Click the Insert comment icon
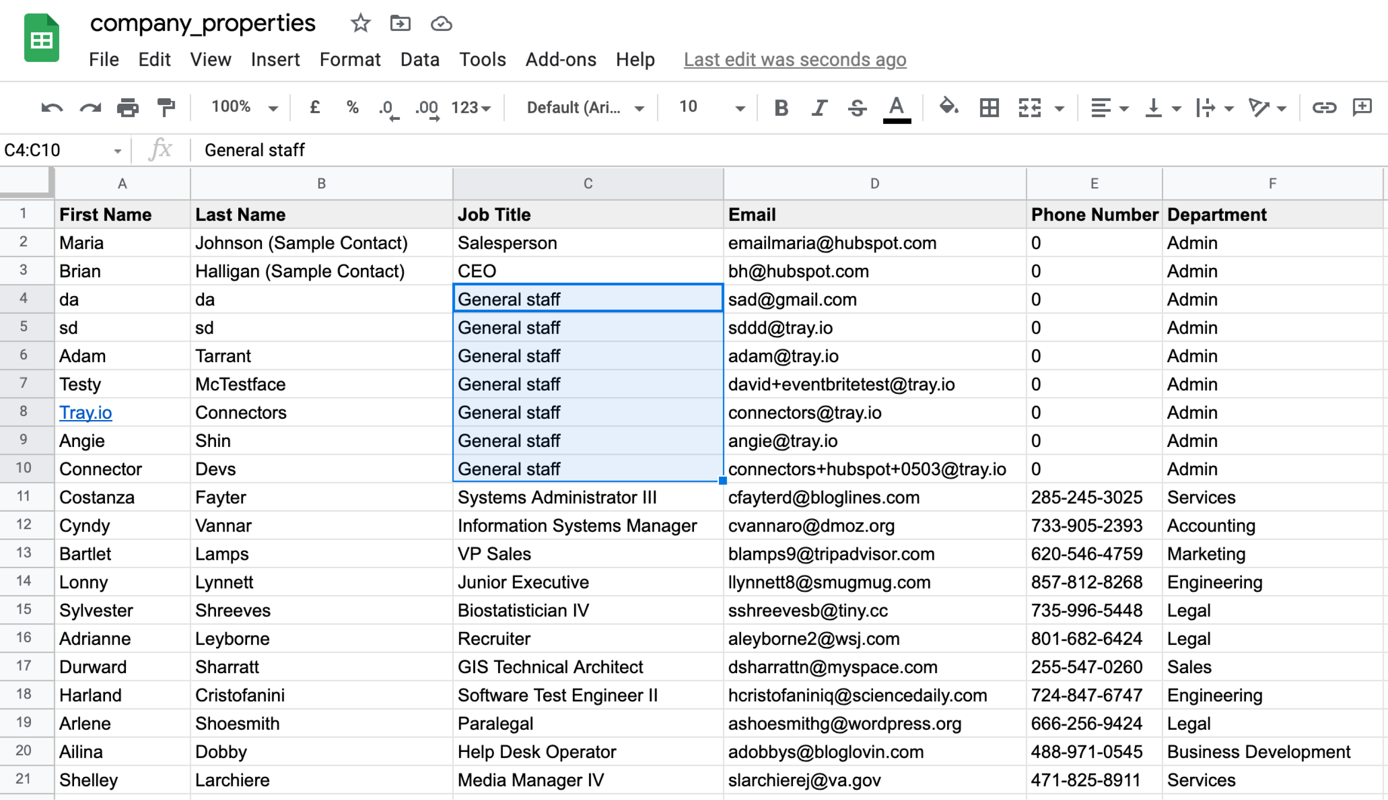Screen dimensions: 1388x800 1363,108
